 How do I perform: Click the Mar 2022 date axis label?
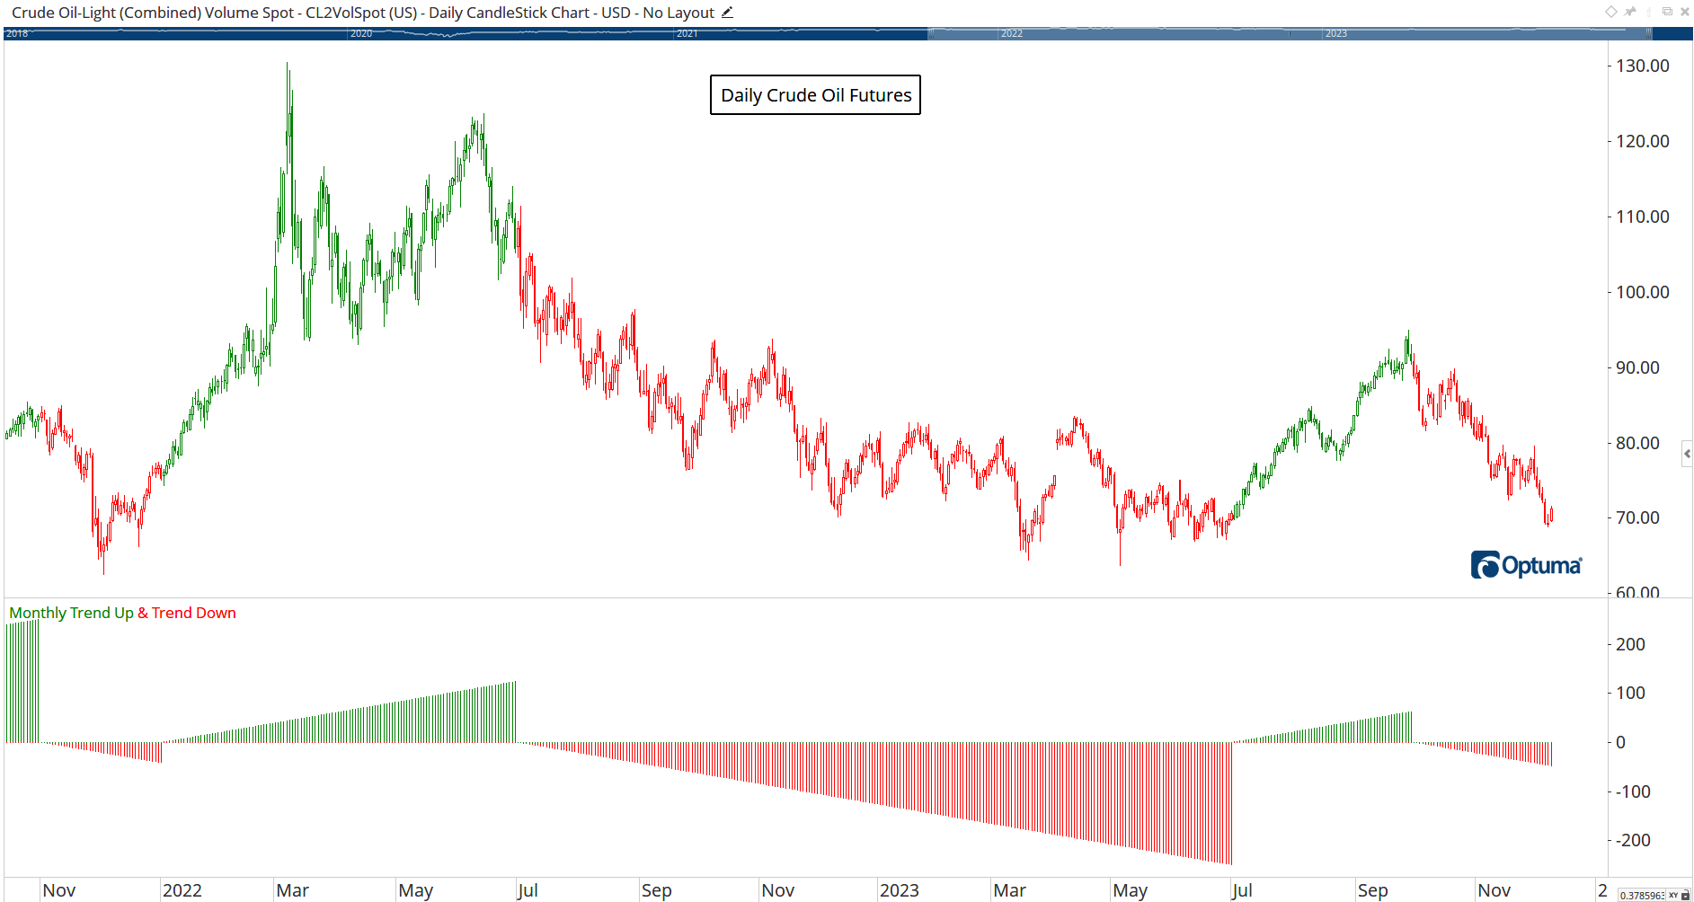tap(292, 890)
